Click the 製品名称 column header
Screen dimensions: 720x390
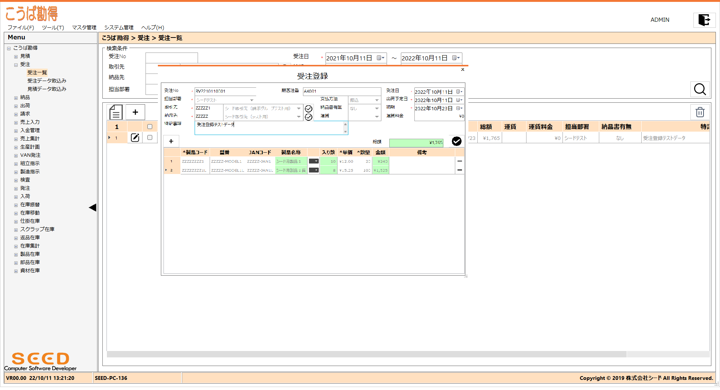[291, 152]
